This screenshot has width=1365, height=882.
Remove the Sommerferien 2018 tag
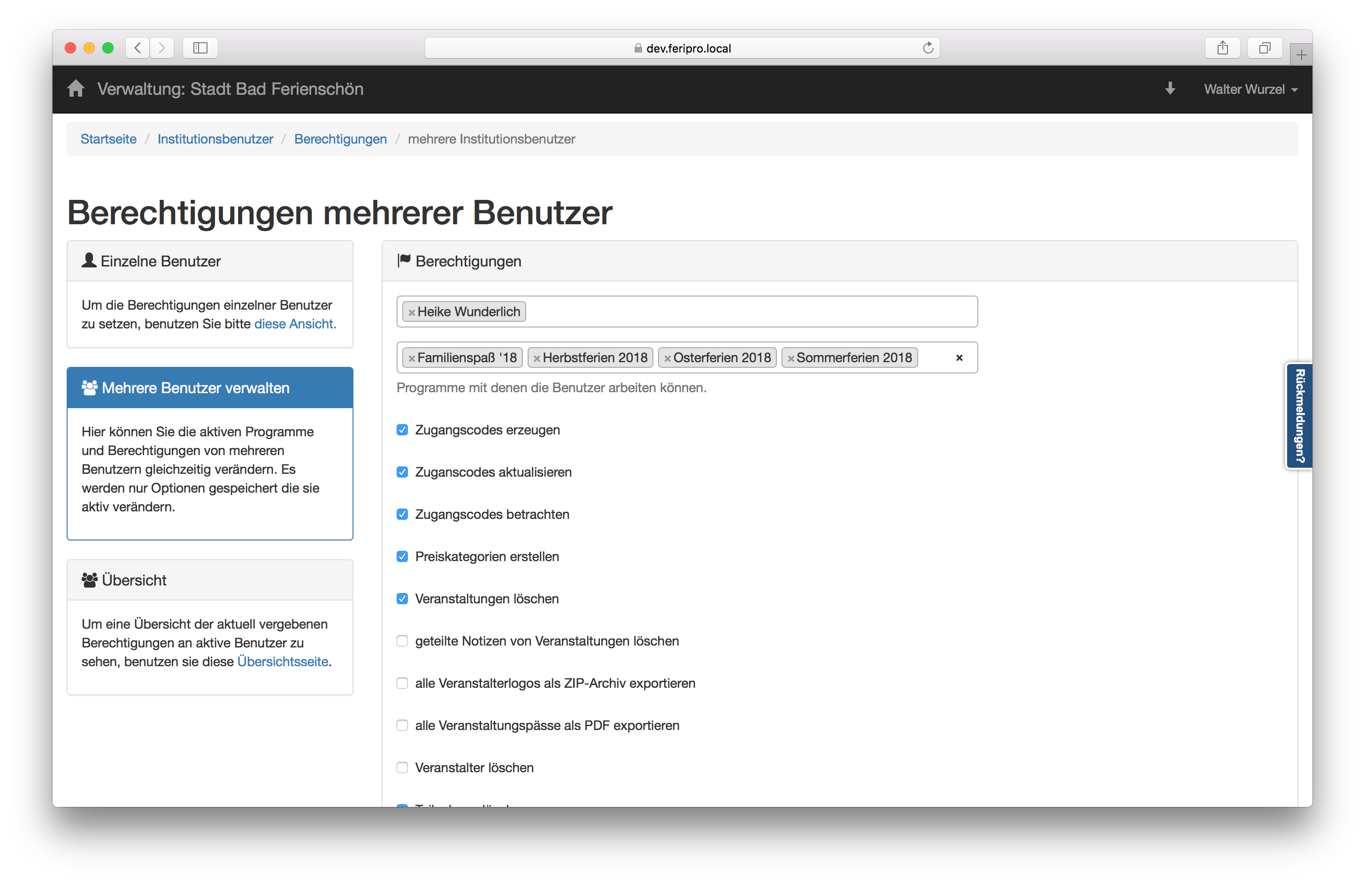790,358
